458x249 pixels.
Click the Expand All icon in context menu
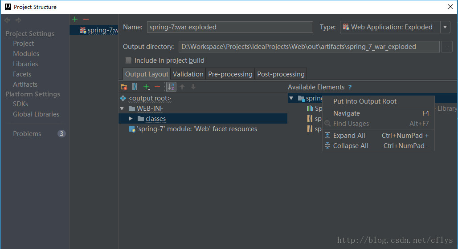point(327,135)
